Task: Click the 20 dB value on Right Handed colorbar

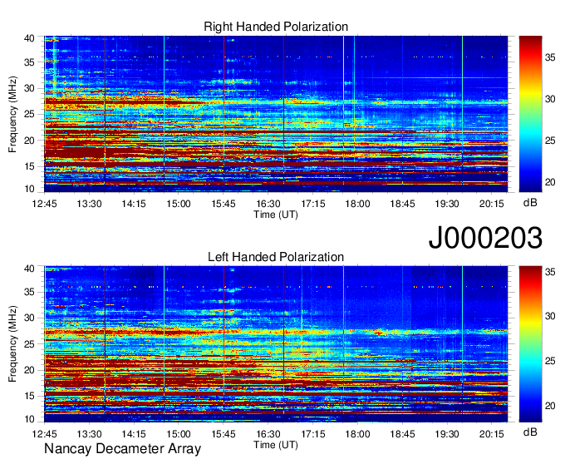Action: click(550, 182)
